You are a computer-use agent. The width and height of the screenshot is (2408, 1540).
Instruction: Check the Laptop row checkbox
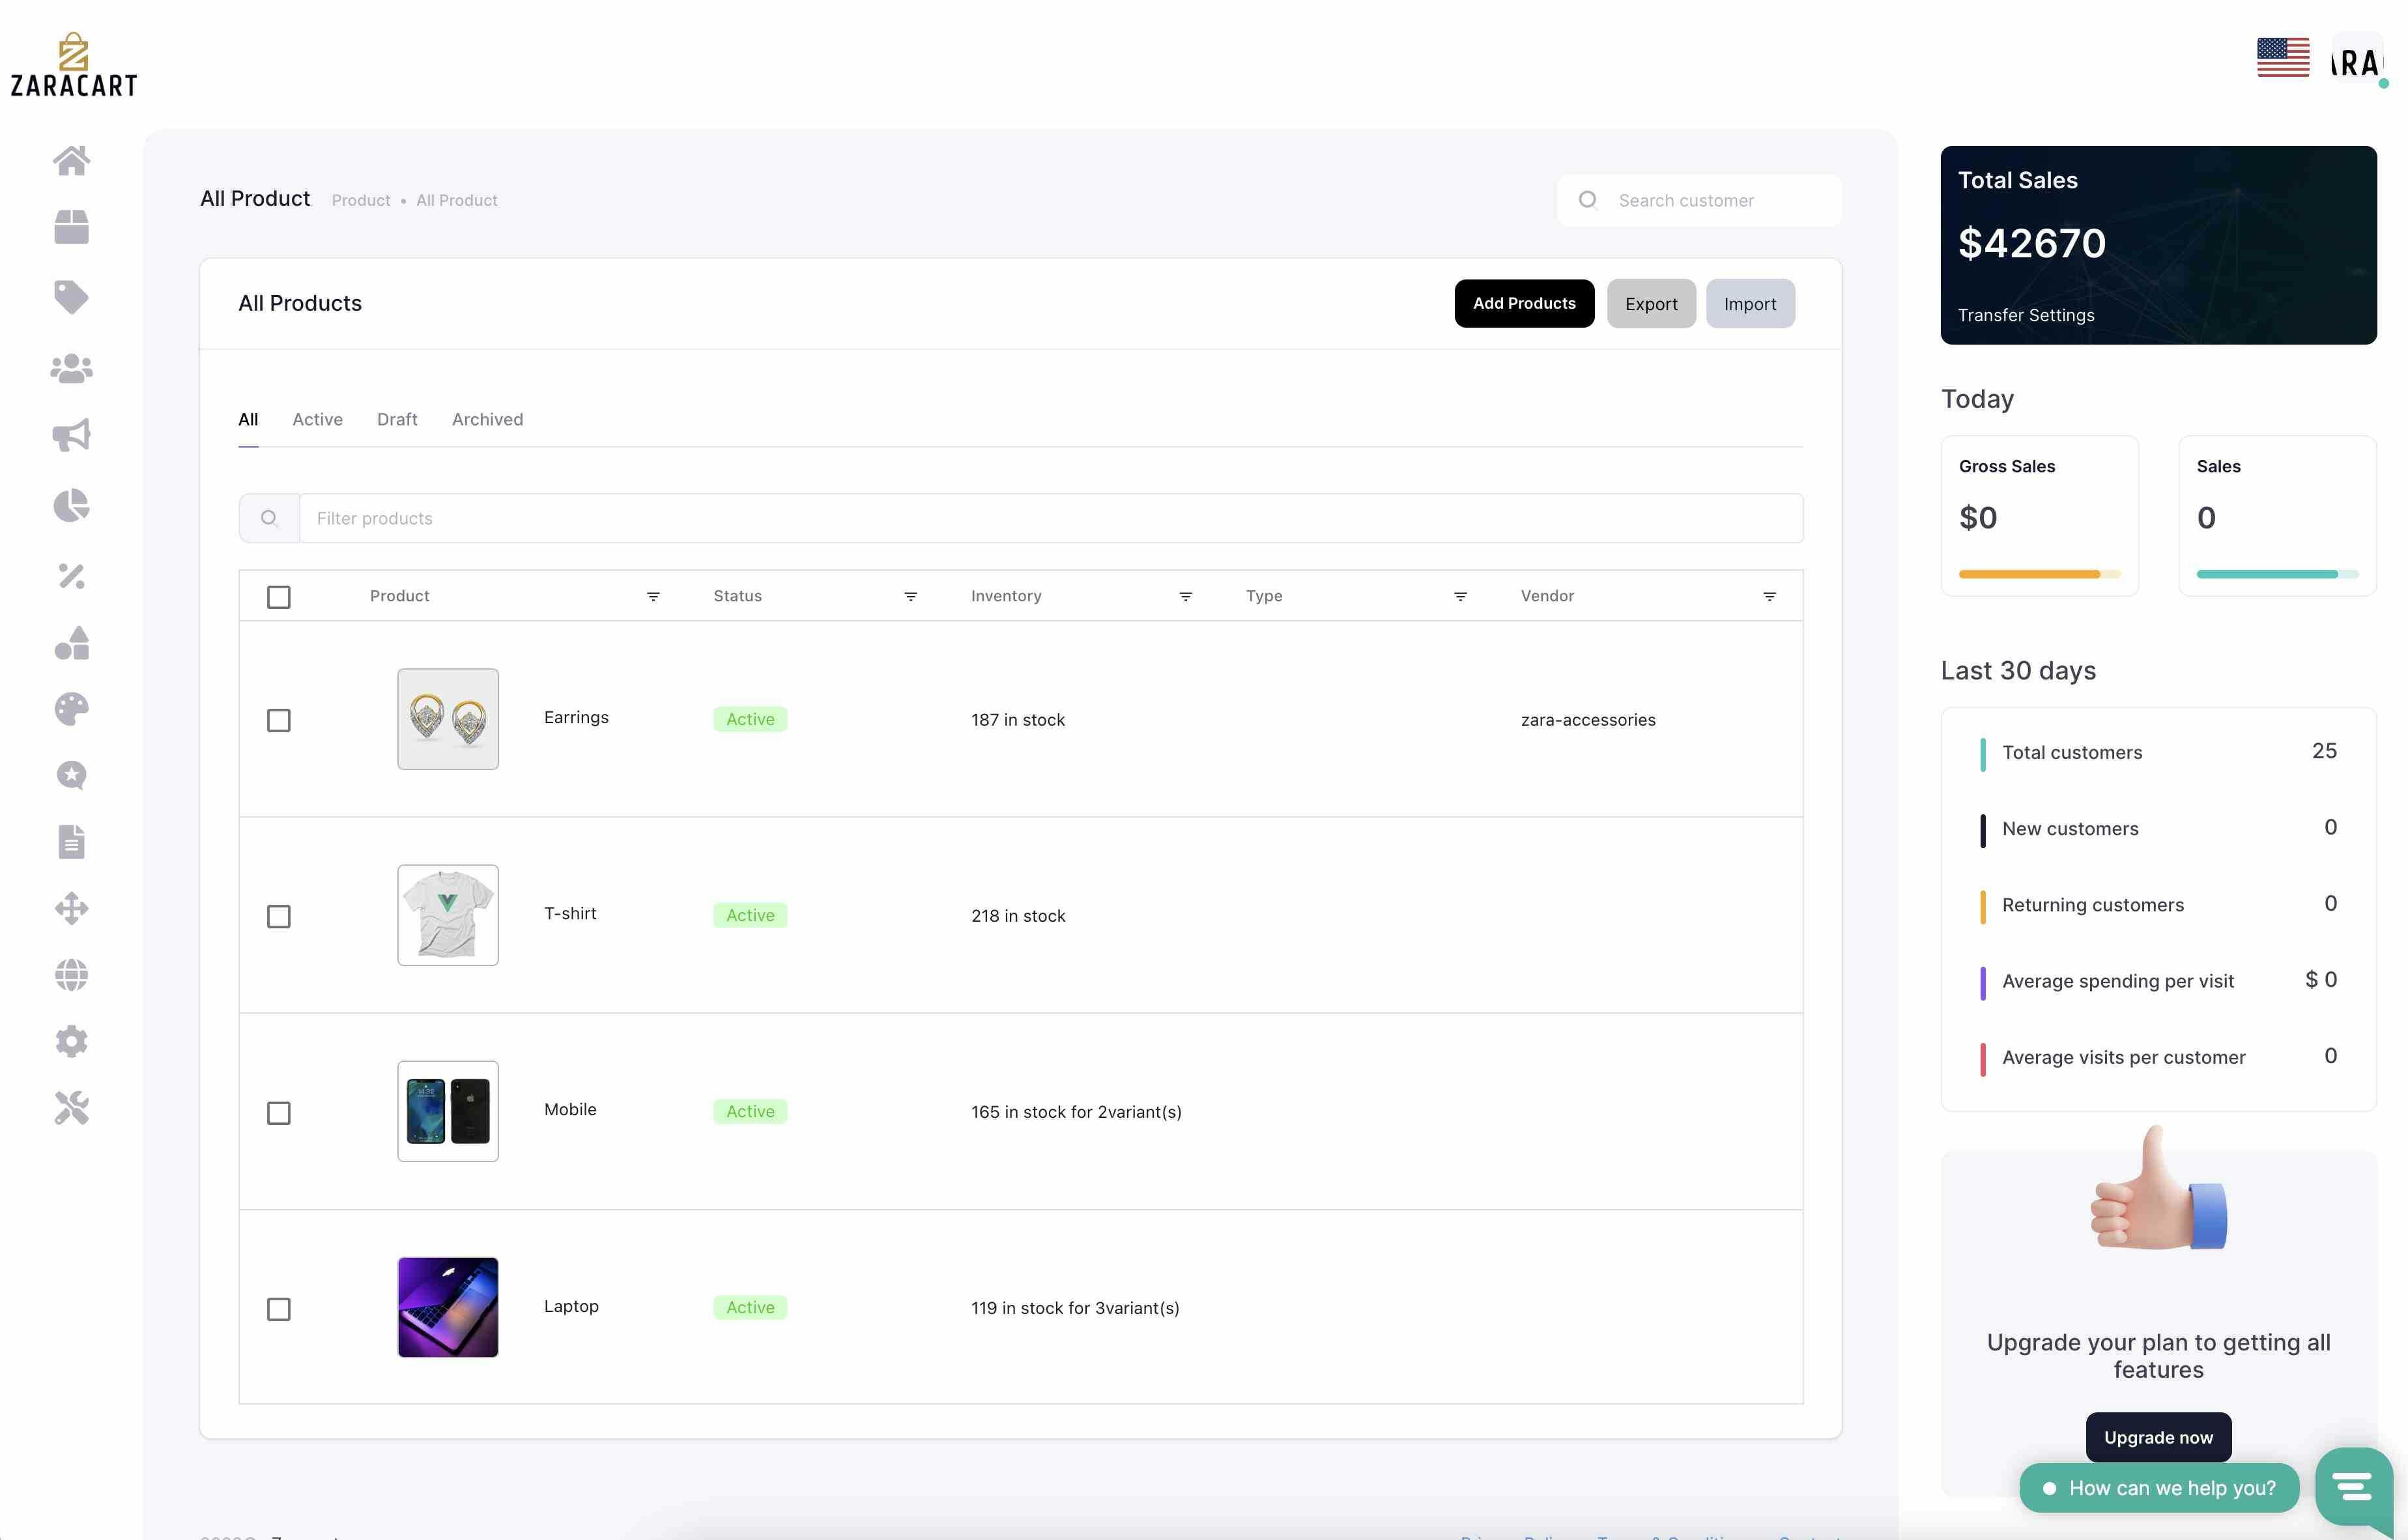(x=279, y=1309)
